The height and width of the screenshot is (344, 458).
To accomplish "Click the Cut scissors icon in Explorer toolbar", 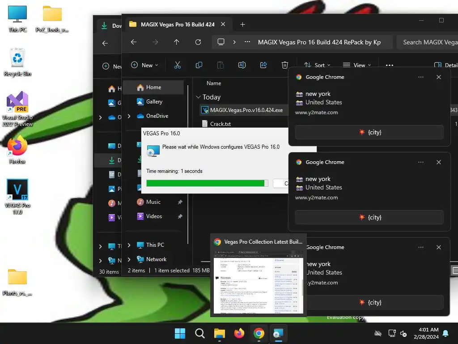I will tap(177, 65).
